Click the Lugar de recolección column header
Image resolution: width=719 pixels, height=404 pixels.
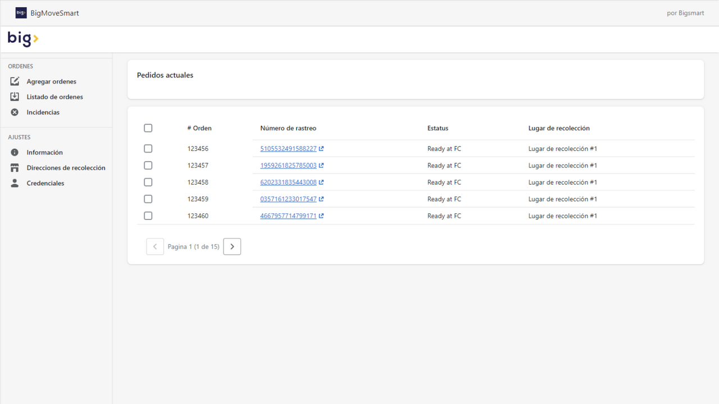(x=559, y=128)
